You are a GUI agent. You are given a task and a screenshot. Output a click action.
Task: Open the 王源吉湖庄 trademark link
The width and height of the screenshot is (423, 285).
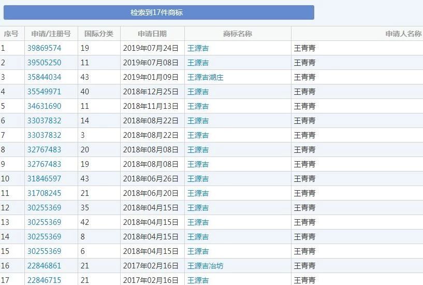tap(206, 77)
